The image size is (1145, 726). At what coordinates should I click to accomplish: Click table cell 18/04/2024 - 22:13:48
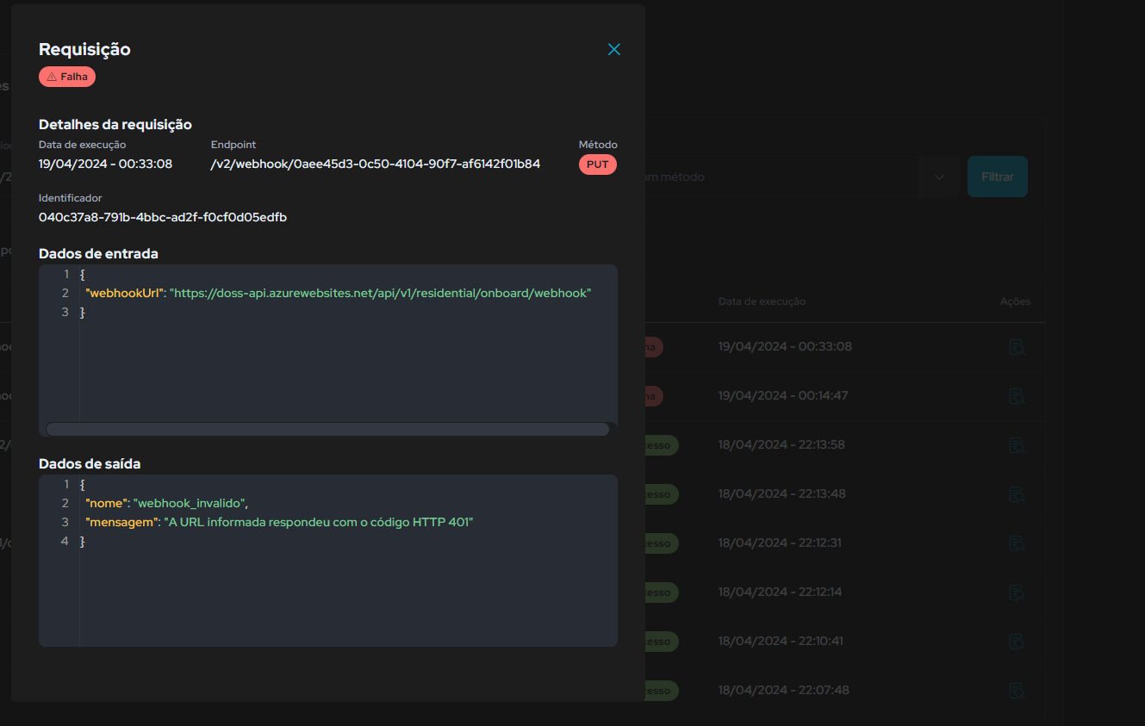pyautogui.click(x=781, y=494)
